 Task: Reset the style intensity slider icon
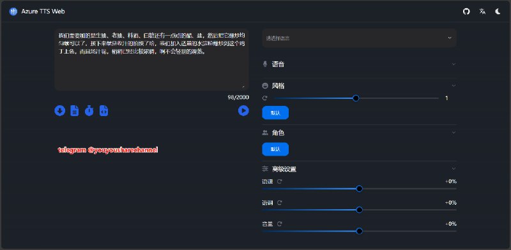point(265,98)
